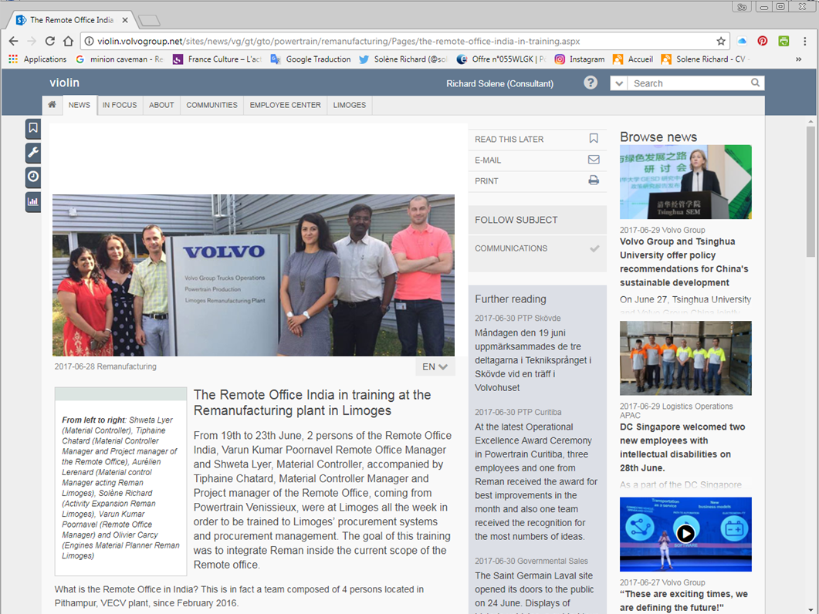Screen dimensions: 819x614
Task: Expand the EN language dropdown
Action: click(x=435, y=366)
